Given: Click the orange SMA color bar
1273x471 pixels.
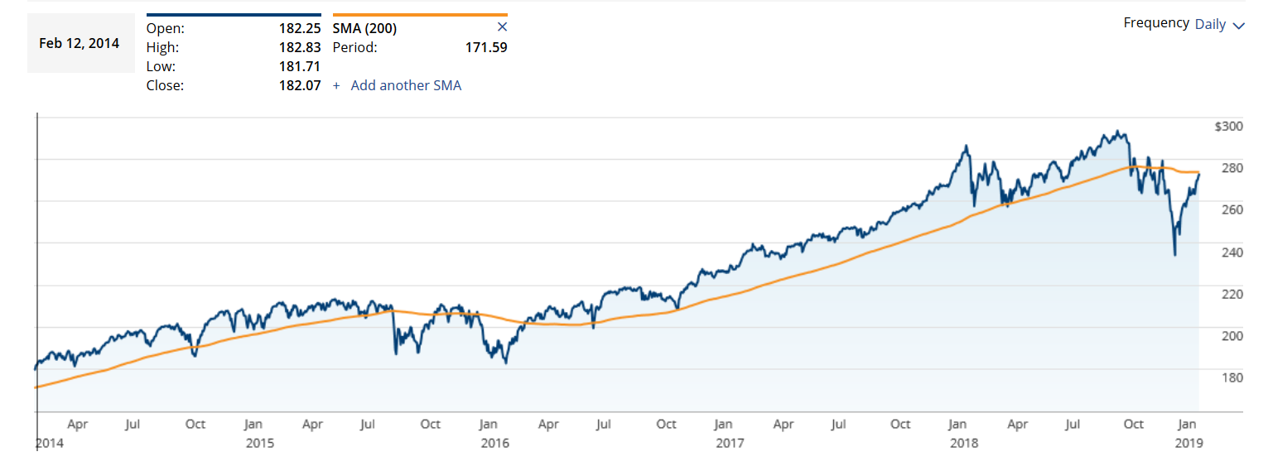Looking at the screenshot, I should [420, 14].
